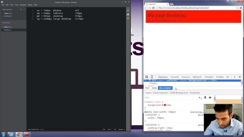This screenshot has width=244, height=137.
Task: Select Untitled-2 in Working Files list
Action: click(8, 16)
